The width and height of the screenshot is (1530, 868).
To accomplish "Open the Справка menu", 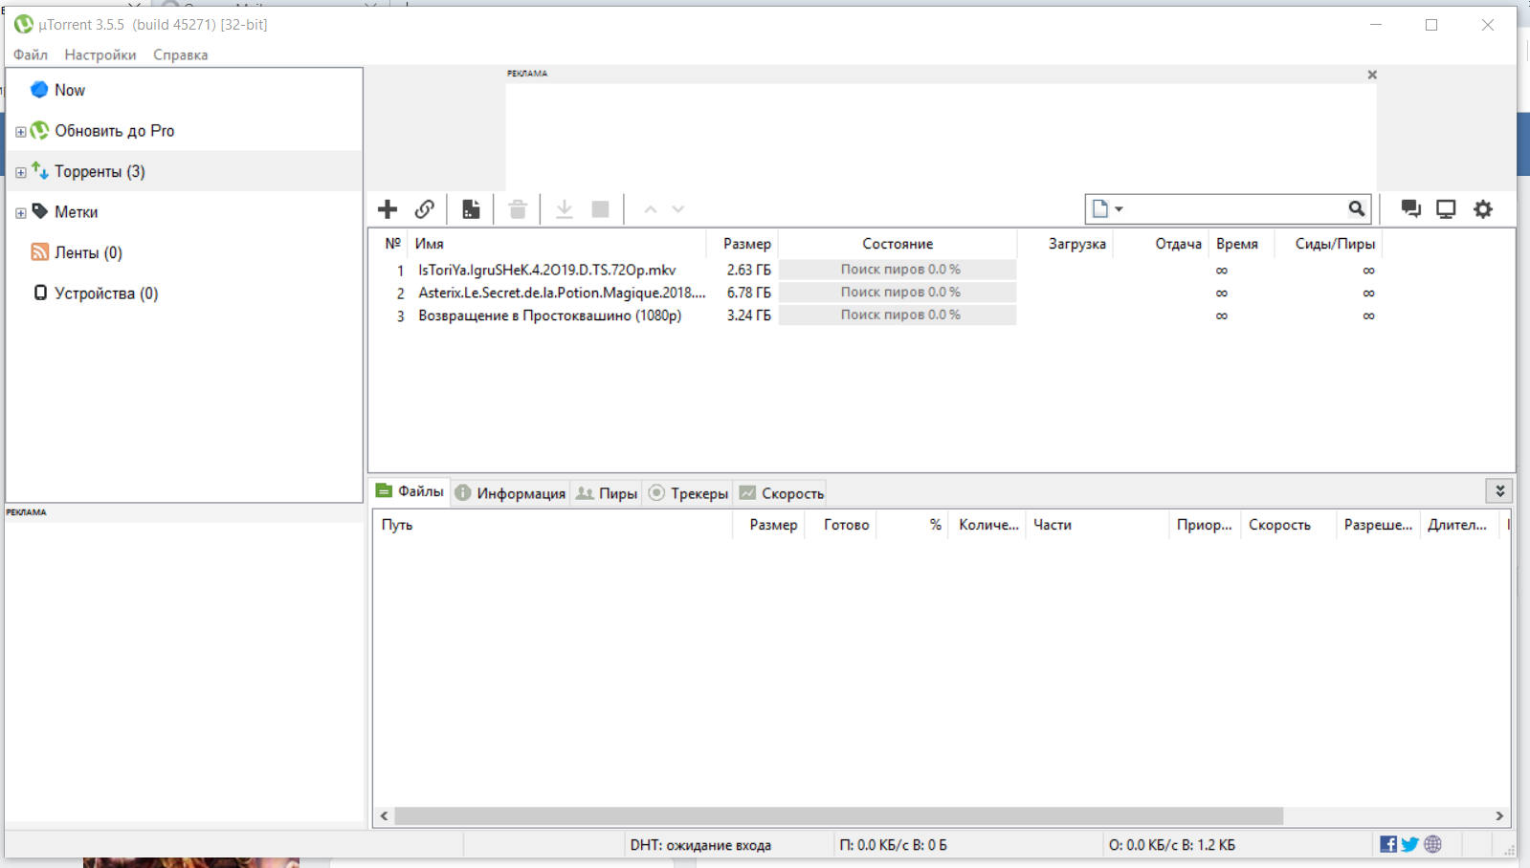I will (180, 54).
